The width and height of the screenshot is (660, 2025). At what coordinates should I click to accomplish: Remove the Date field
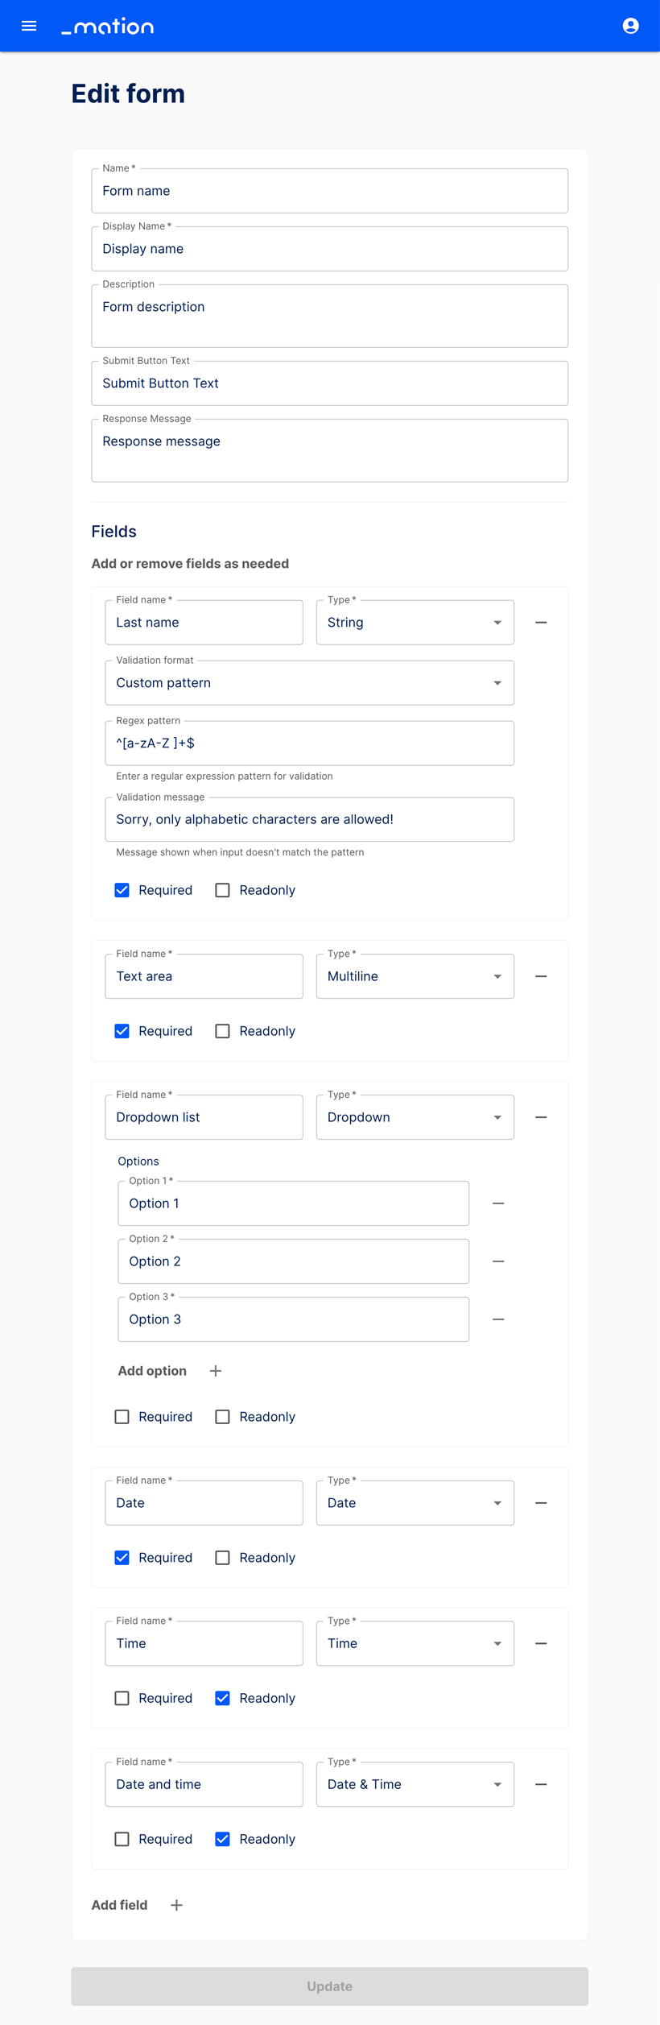pyautogui.click(x=541, y=1503)
